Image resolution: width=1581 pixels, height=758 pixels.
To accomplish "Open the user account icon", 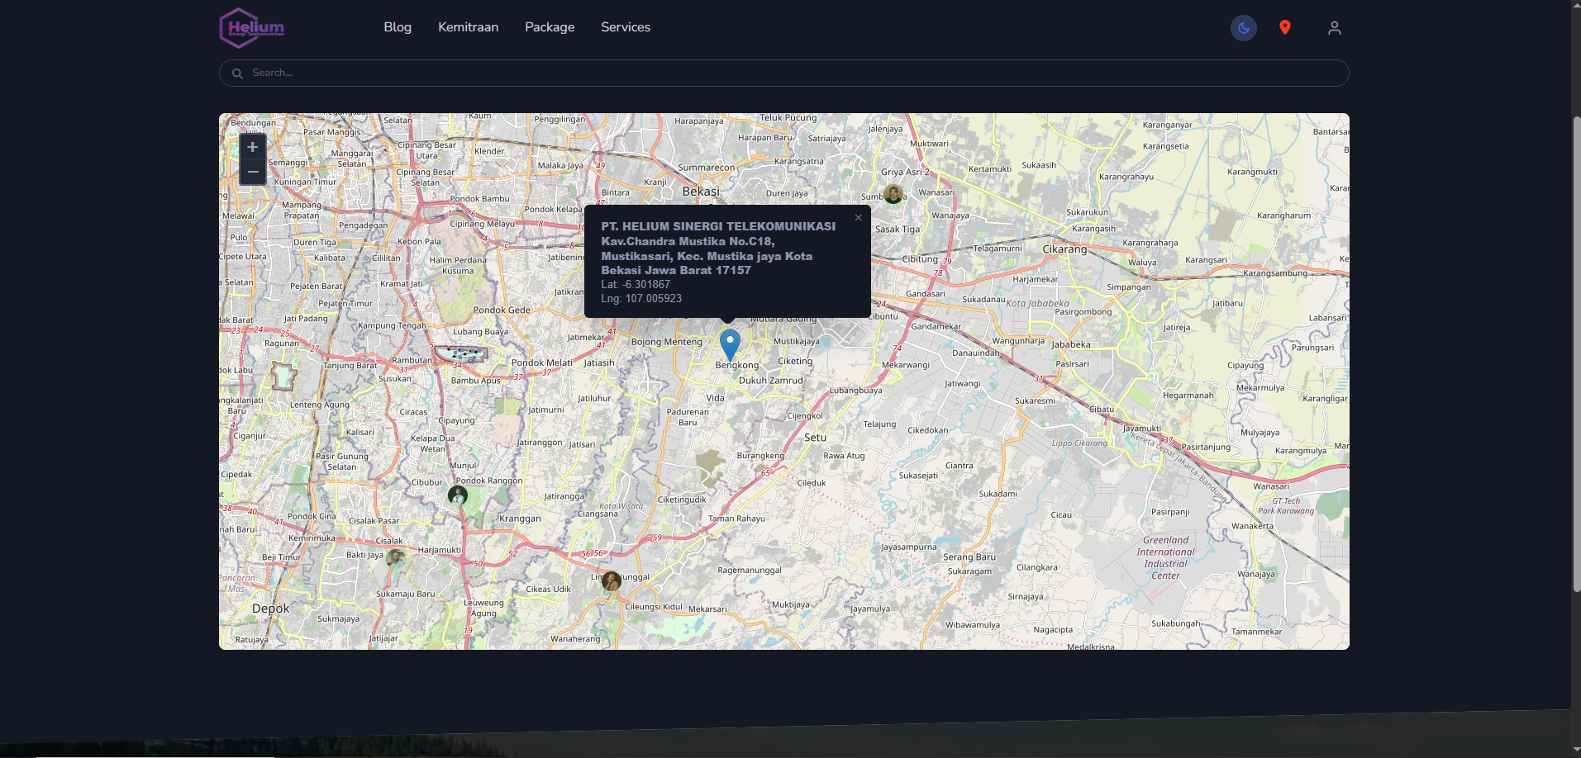I will 1334,28.
